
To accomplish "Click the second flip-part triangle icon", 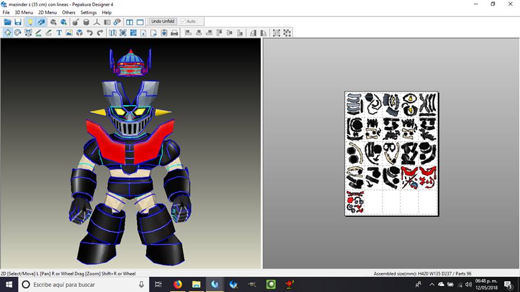I will 263,33.
